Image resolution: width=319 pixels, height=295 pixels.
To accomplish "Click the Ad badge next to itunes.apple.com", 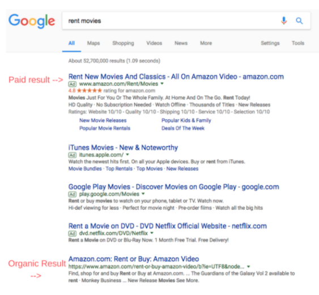I will [72, 155].
